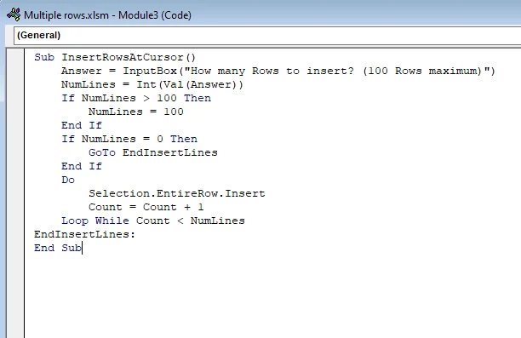521x338 pixels.
Task: Click the 'Do' keyword line
Action: pyautogui.click(x=68, y=180)
